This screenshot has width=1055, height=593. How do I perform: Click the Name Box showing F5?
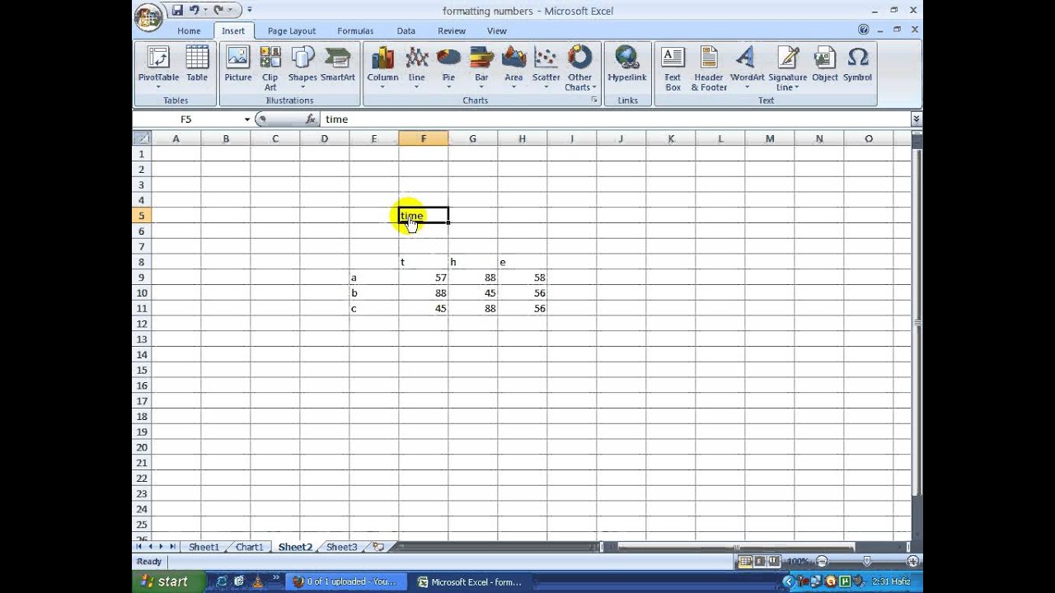click(x=188, y=119)
